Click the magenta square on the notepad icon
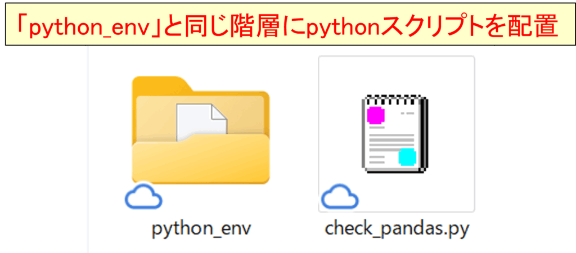 point(376,115)
